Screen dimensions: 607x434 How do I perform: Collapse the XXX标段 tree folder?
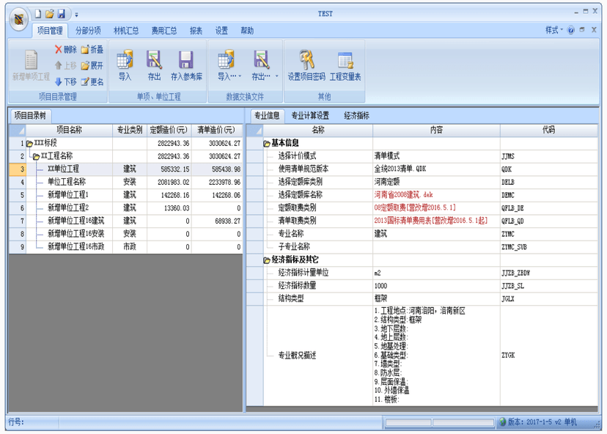(x=29, y=144)
